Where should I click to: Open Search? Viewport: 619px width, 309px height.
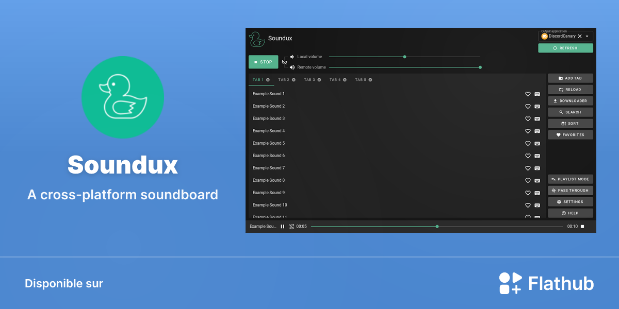click(571, 112)
